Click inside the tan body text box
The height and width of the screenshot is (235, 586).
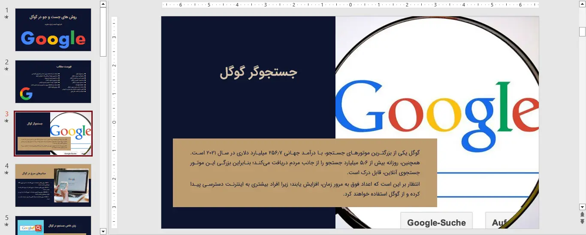click(x=305, y=173)
